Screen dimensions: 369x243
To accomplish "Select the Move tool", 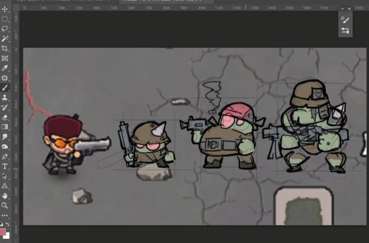I will tap(5, 9).
